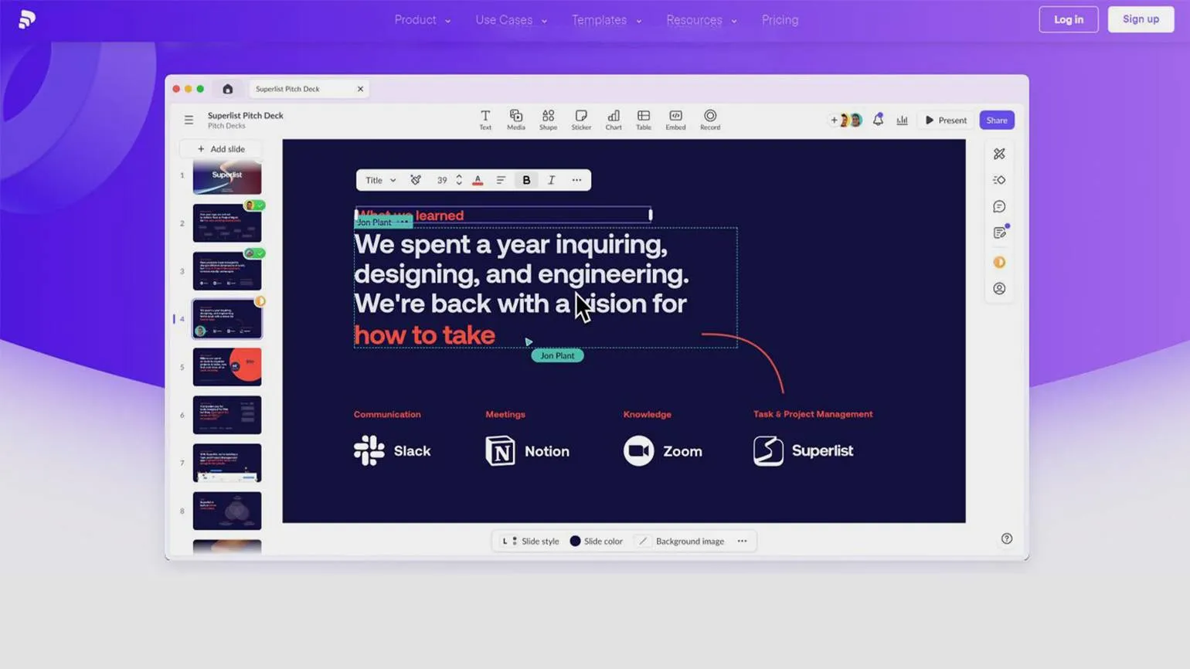Image resolution: width=1190 pixels, height=669 pixels.
Task: Start Record from toolbar
Action: [709, 119]
